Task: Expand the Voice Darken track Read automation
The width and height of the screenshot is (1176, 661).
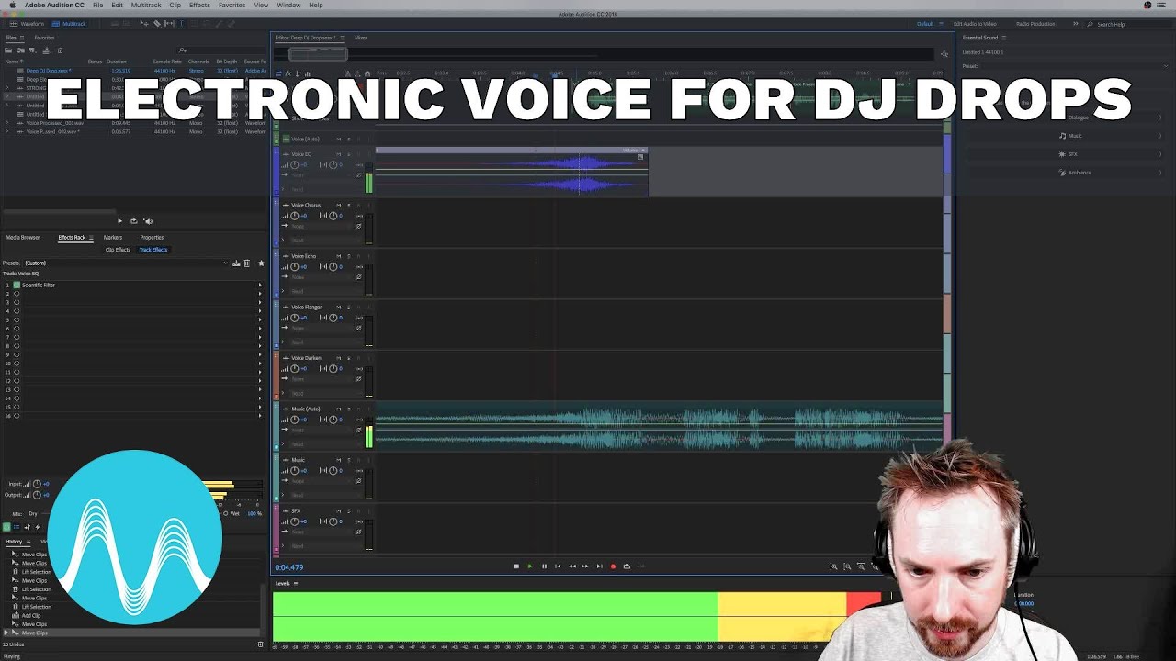Action: [x=284, y=393]
